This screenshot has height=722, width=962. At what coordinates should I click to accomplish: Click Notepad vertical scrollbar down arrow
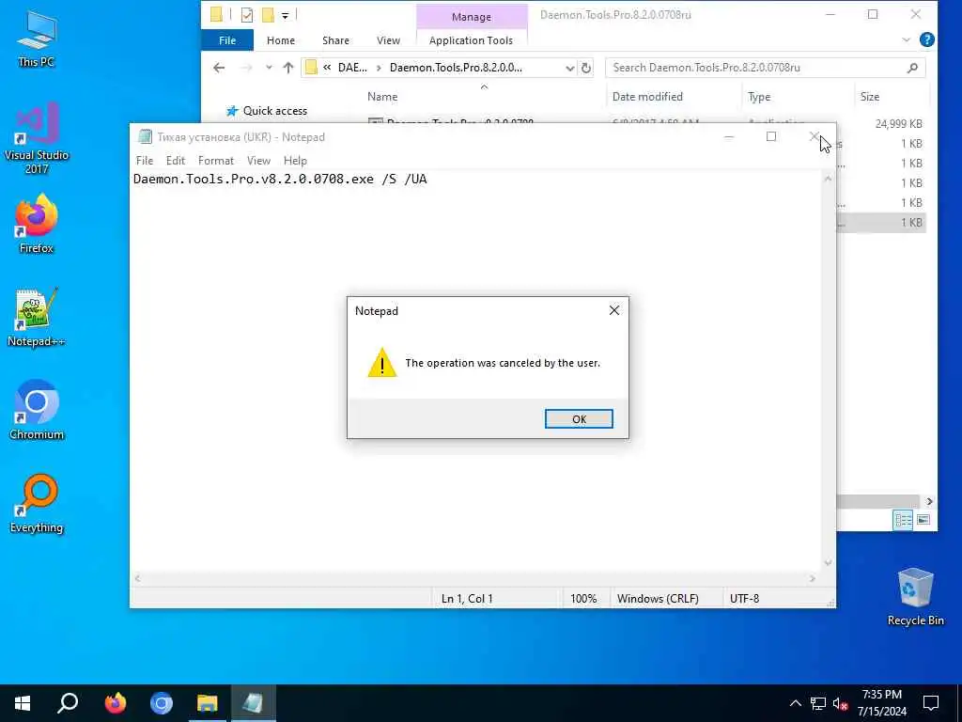click(x=828, y=562)
